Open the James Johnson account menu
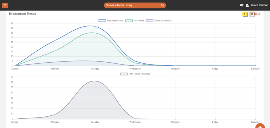Viewport: 270px width, 128px height. click(x=259, y=5)
